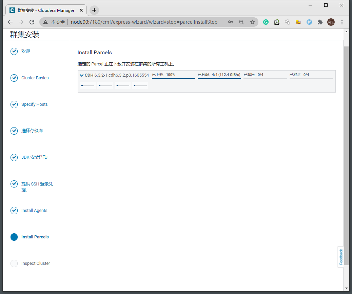The width and height of the screenshot is (352, 294).
Task: Open the saved passwords key icon
Action: tap(231, 22)
